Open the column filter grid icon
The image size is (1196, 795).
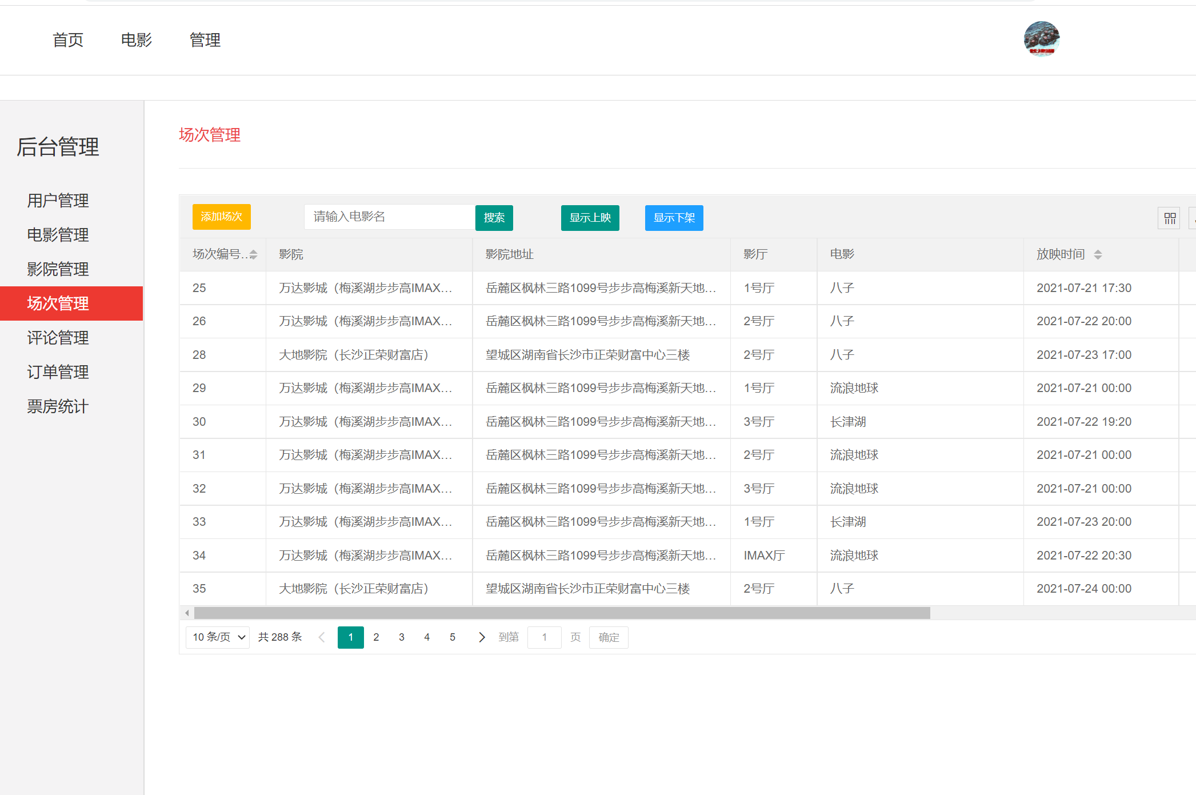tap(1169, 218)
